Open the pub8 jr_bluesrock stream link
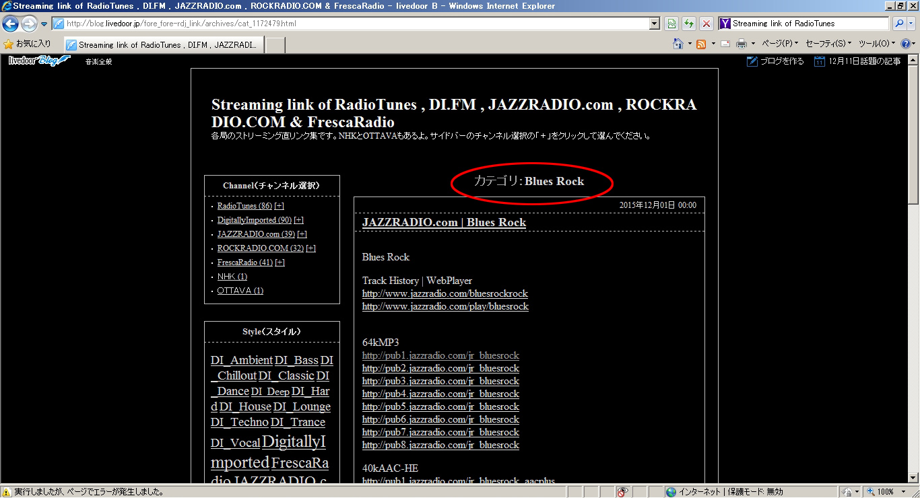 tap(440, 446)
